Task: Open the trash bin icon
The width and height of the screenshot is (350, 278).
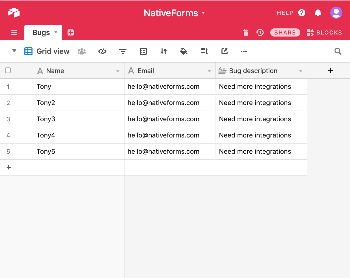Action: (246, 32)
